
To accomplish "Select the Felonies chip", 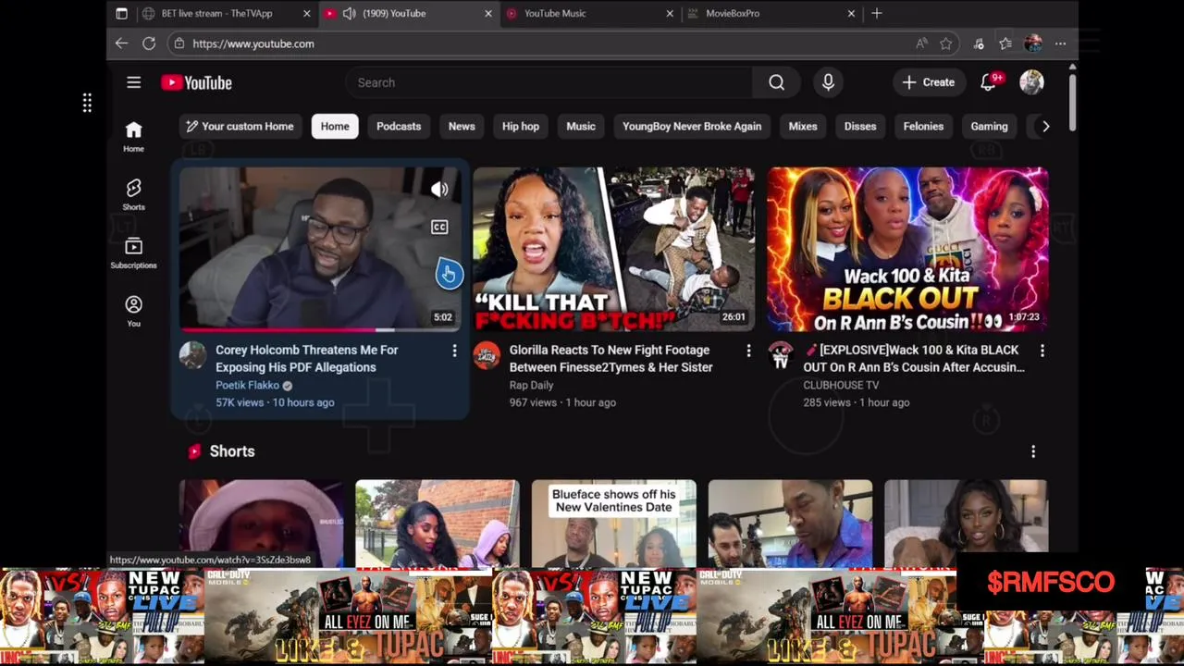I will [x=923, y=127].
